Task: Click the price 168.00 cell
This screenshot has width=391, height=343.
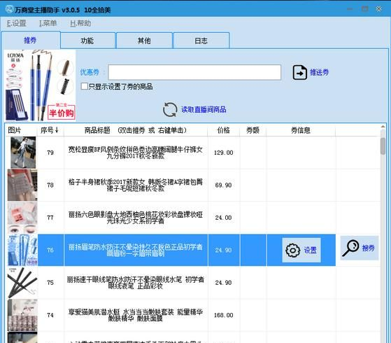Action: (223, 315)
